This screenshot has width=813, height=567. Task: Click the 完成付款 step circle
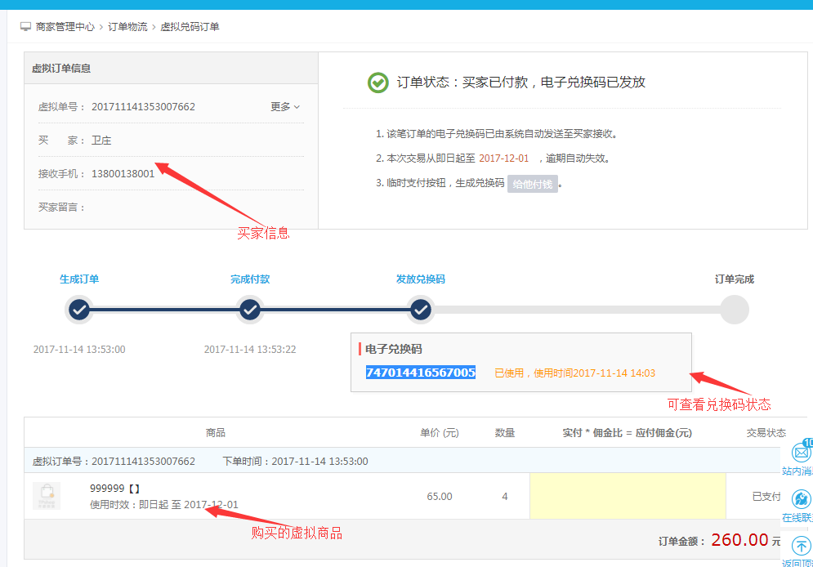point(250,310)
